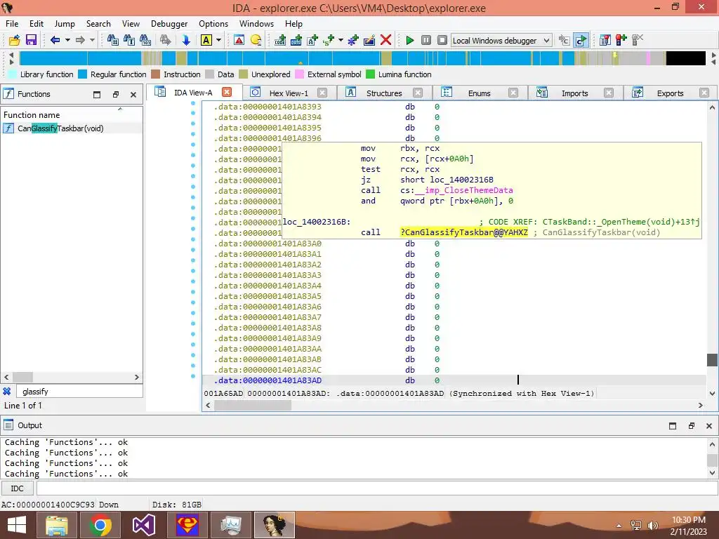
Task: Click the binoculars byte sequence search icon
Action: click(145, 40)
